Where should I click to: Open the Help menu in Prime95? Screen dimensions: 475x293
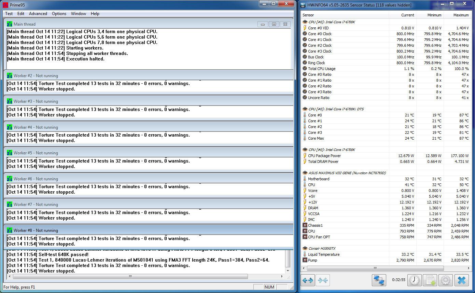(x=95, y=14)
